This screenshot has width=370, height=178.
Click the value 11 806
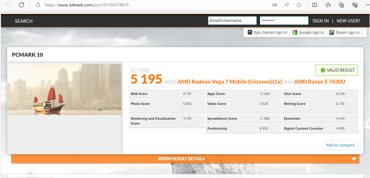(265, 118)
